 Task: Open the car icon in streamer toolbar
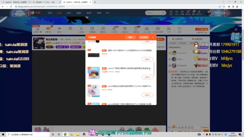tap(147, 29)
